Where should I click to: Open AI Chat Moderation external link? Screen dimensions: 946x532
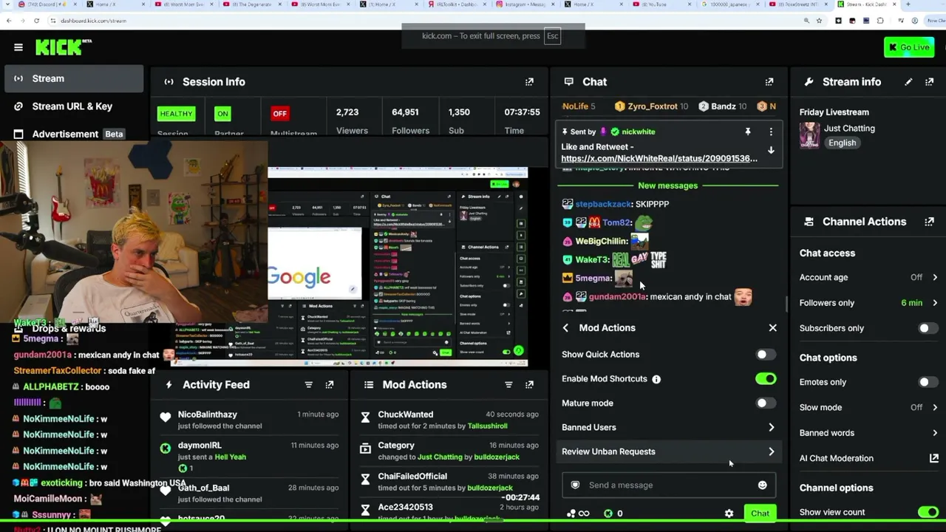[933, 459]
